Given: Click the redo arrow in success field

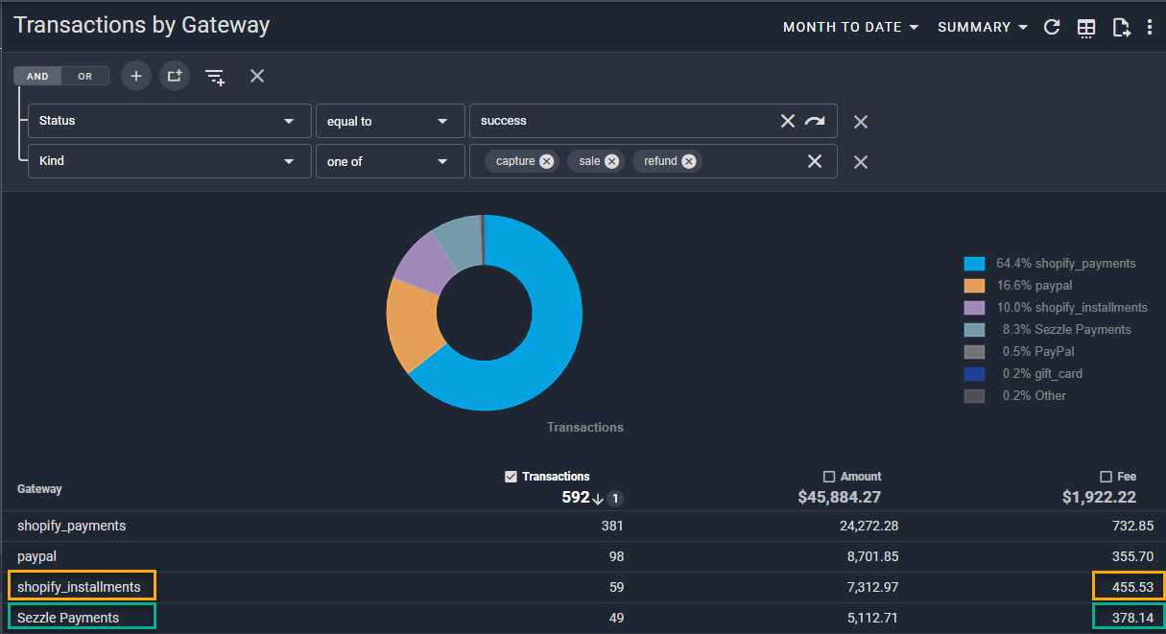Looking at the screenshot, I should (x=815, y=121).
